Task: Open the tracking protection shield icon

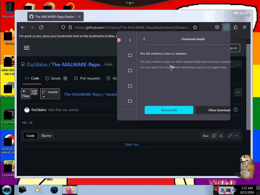Action: 63,27
